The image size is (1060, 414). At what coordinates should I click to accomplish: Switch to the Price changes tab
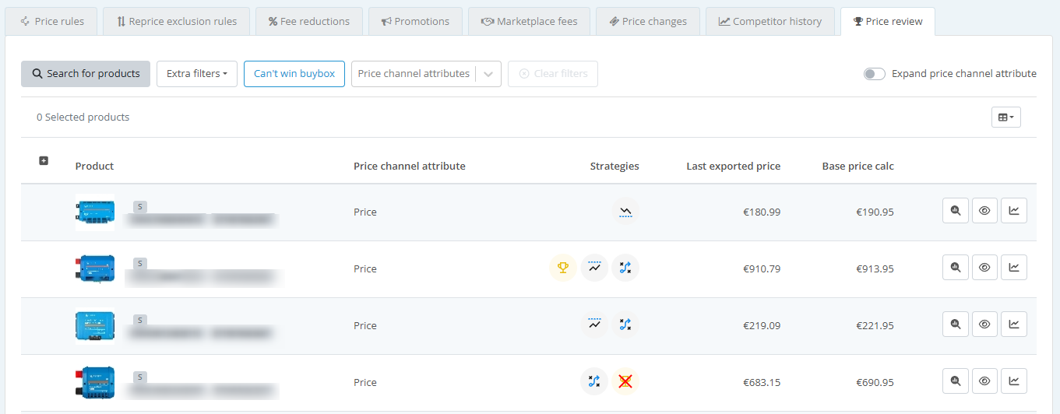(x=648, y=22)
